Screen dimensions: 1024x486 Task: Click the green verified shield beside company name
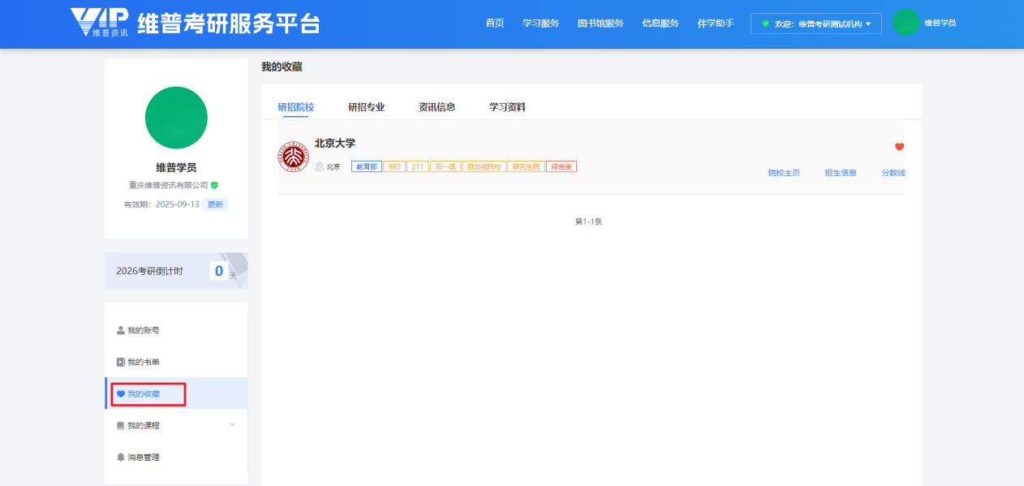pyautogui.click(x=215, y=185)
